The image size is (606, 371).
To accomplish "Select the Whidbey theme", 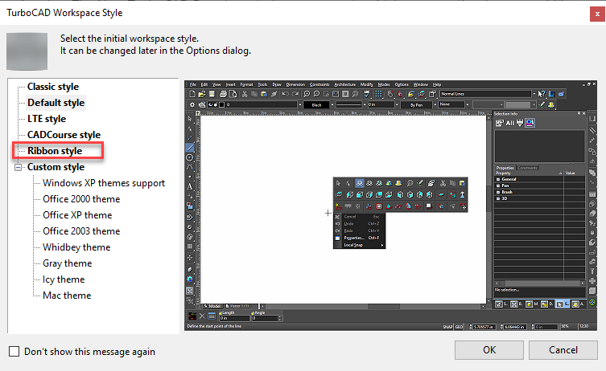I will pyautogui.click(x=76, y=247).
